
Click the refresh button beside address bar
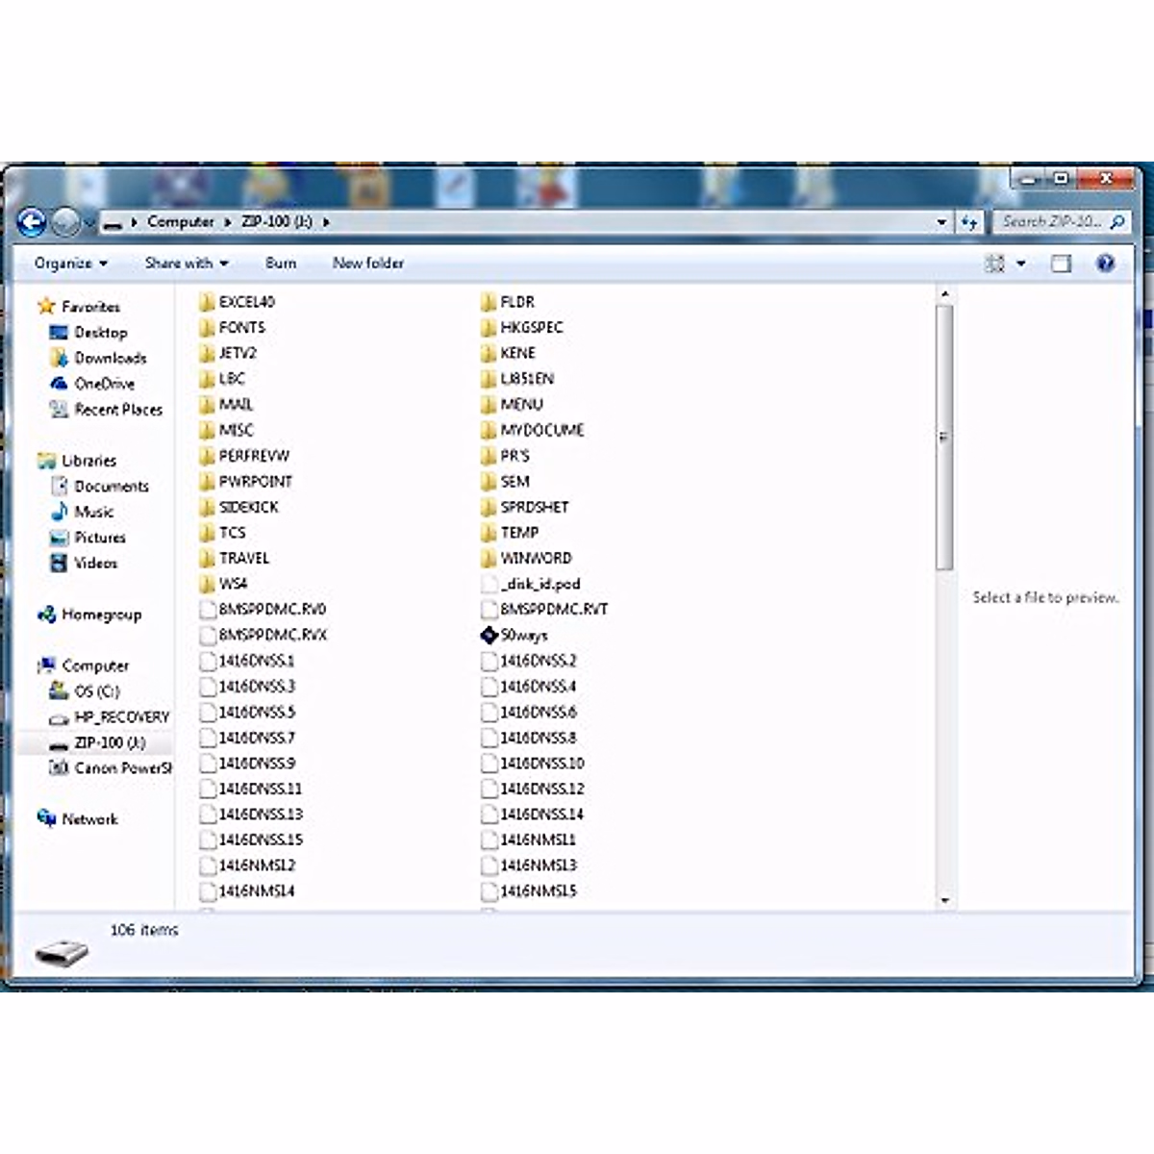coord(969,222)
